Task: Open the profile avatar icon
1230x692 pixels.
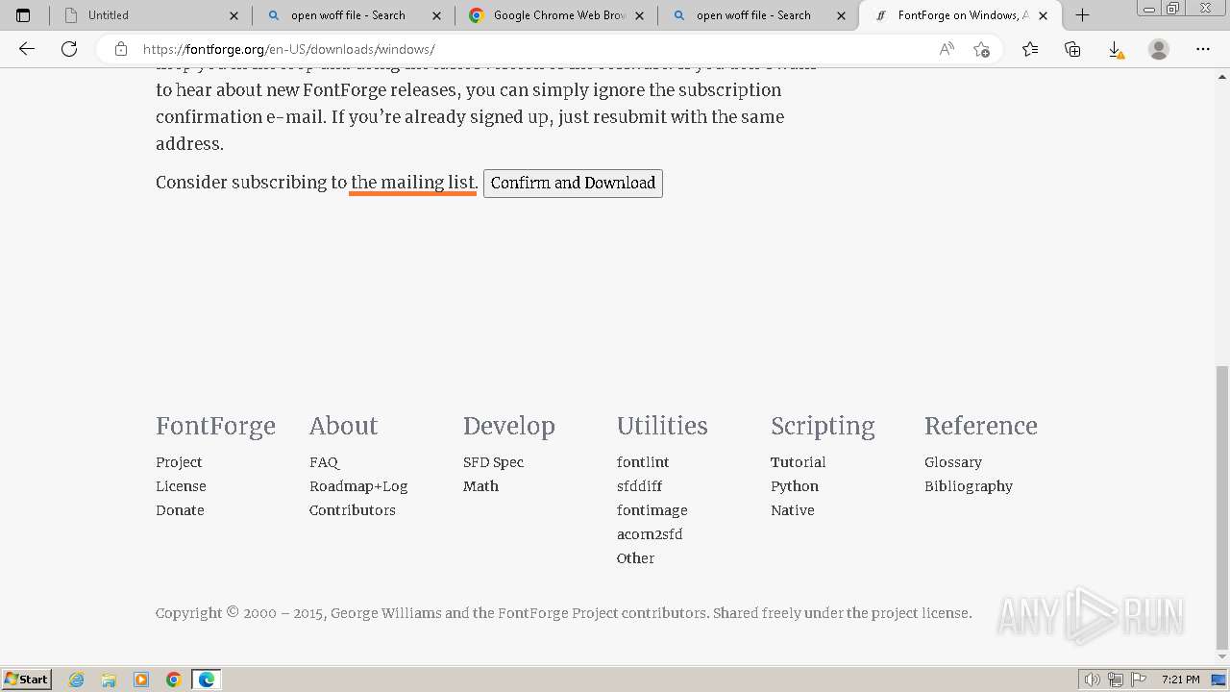Action: click(1159, 49)
